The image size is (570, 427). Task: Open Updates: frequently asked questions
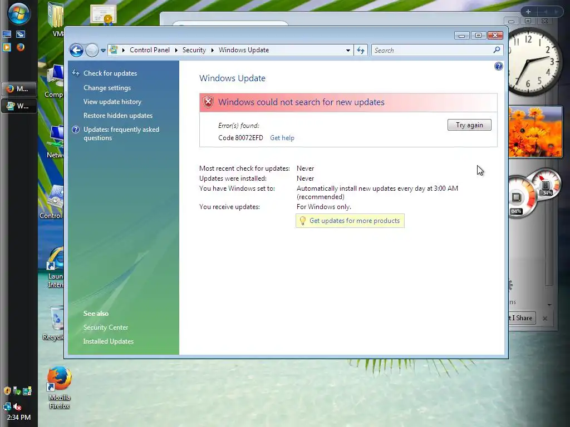[121, 133]
